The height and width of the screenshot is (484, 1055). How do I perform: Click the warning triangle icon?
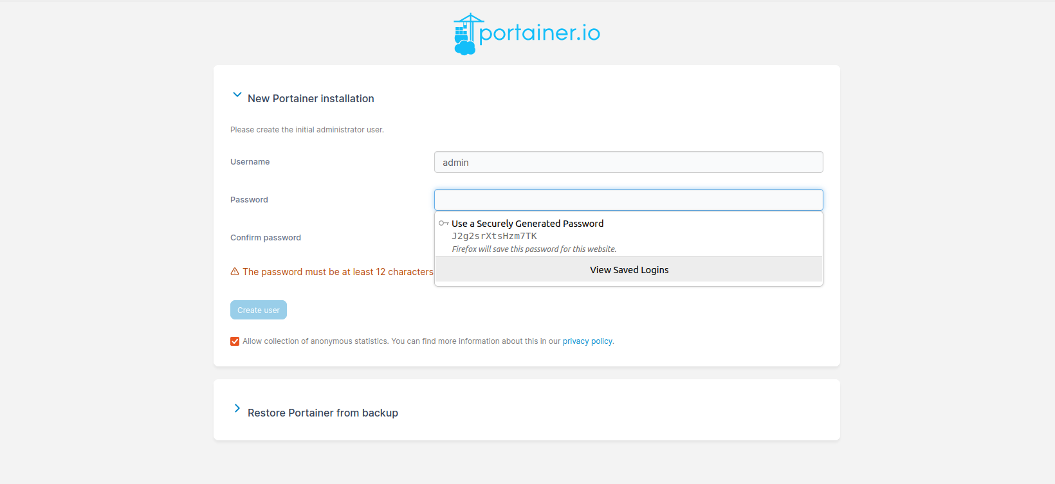[235, 272]
